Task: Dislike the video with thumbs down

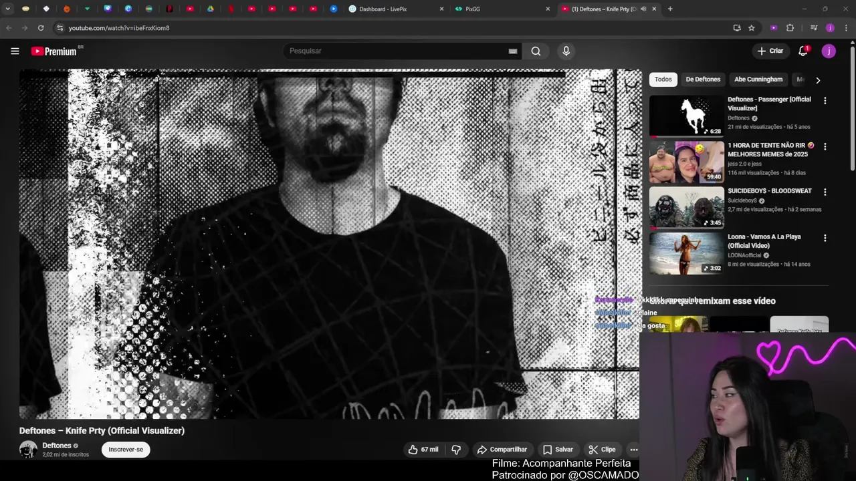Action: (456, 450)
